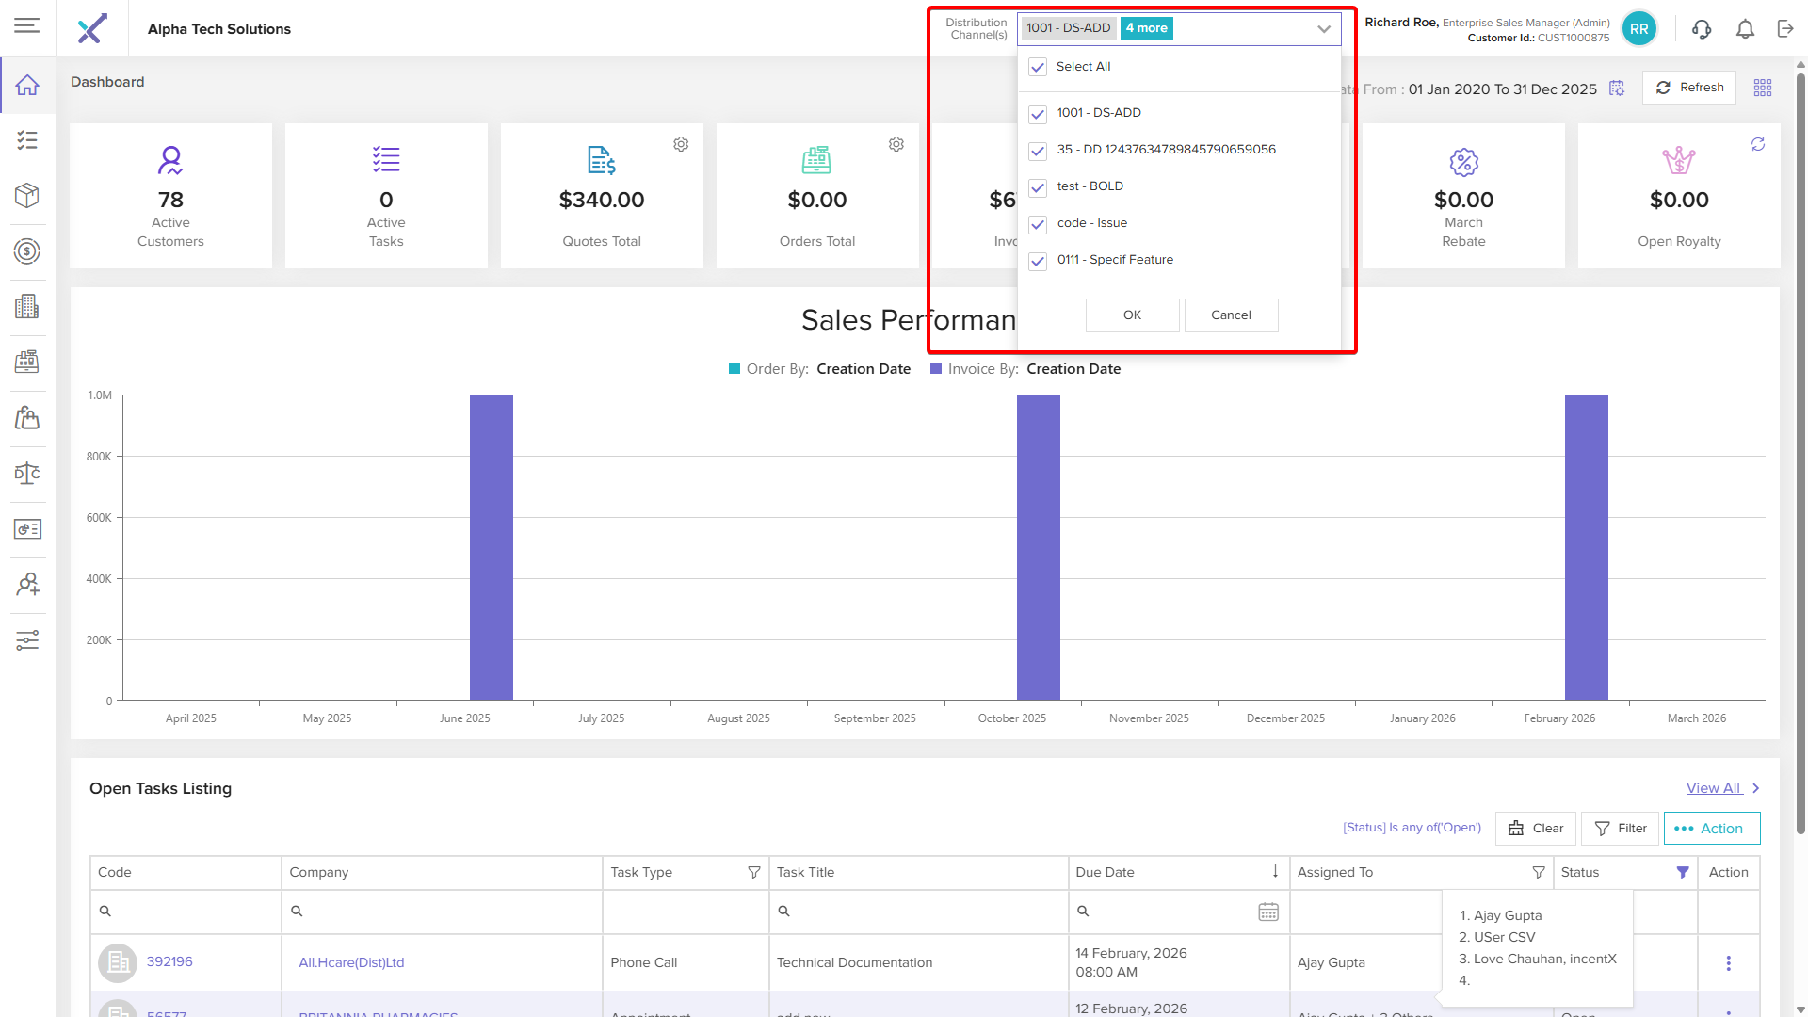Click the Invoice By legend swatch
The image size is (1808, 1017).
pyautogui.click(x=936, y=369)
